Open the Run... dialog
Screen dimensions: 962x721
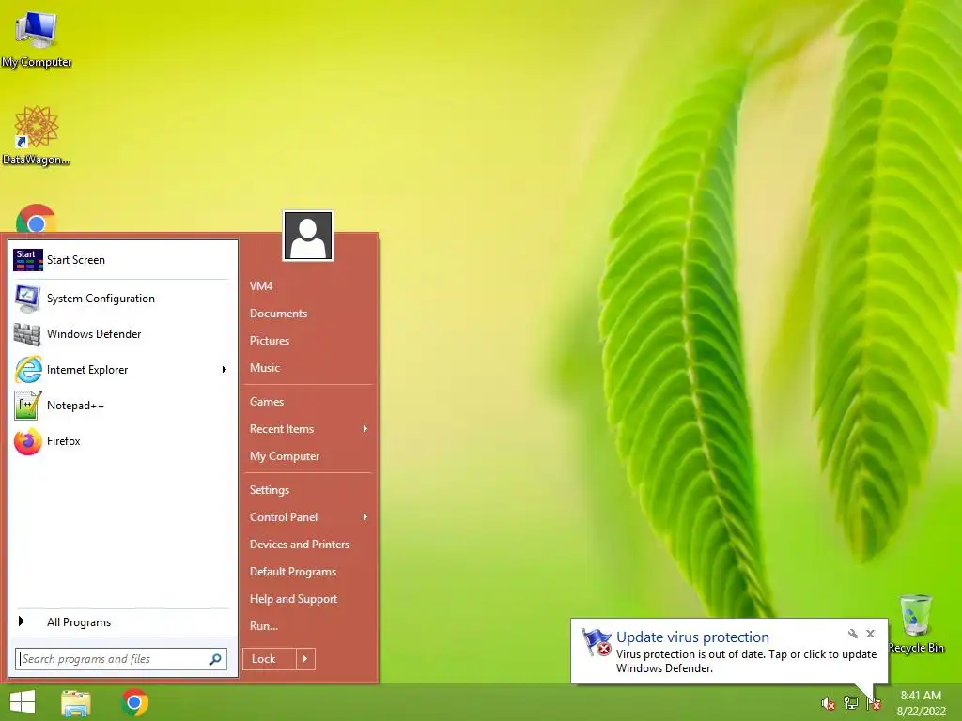coord(264,626)
